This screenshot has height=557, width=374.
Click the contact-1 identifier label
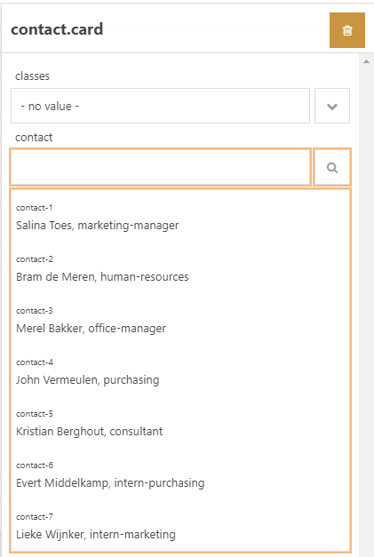coord(35,208)
